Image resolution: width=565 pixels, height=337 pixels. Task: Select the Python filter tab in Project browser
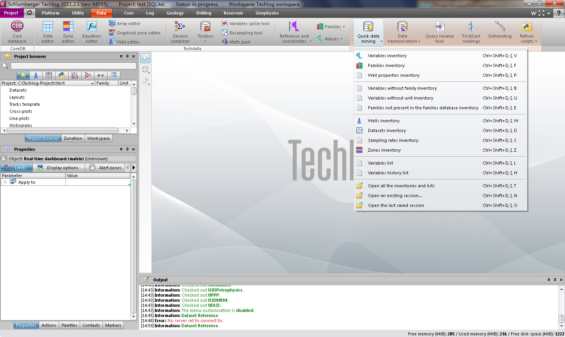(62, 75)
